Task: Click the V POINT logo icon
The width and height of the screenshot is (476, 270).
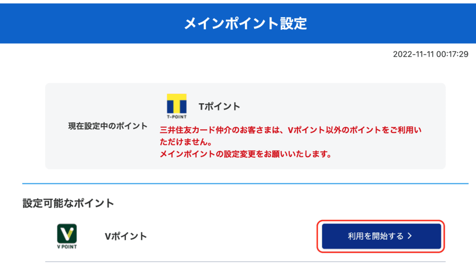Action: point(67,237)
